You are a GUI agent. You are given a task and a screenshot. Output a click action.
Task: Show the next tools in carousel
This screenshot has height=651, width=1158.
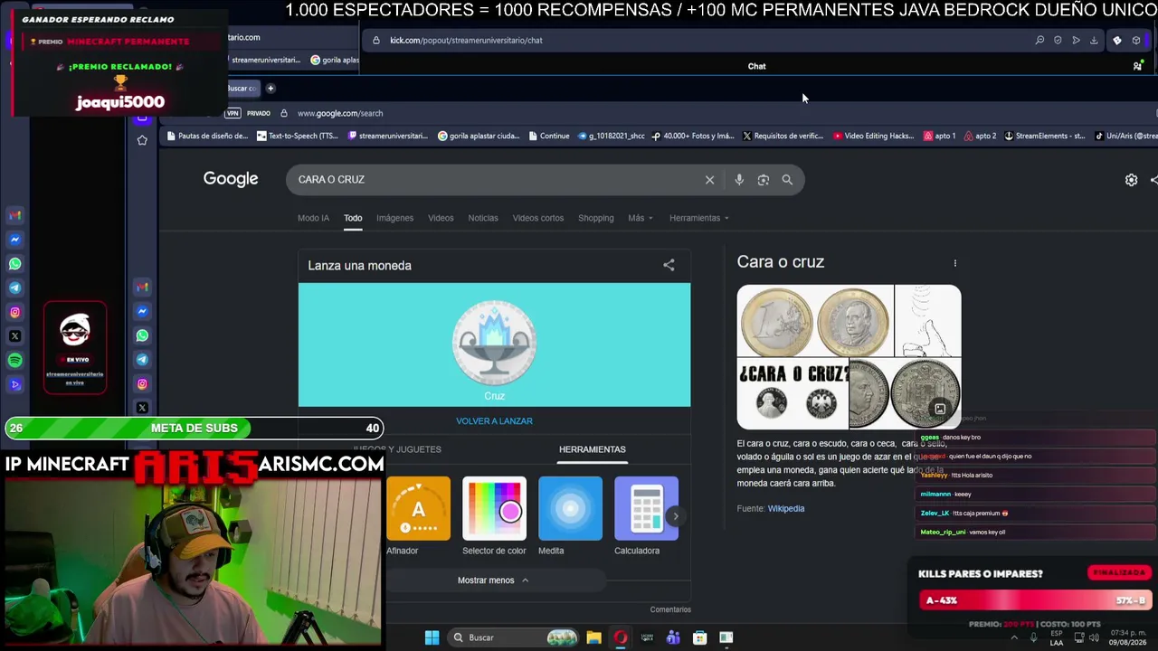[x=675, y=516]
